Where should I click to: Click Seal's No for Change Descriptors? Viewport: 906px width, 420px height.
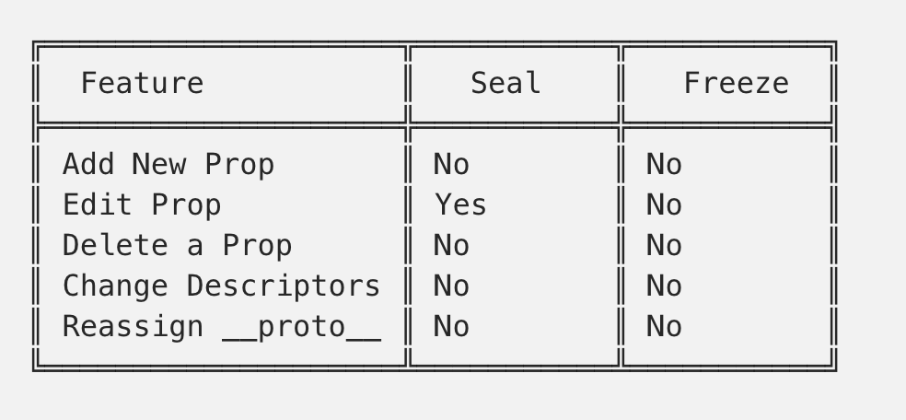(x=451, y=286)
